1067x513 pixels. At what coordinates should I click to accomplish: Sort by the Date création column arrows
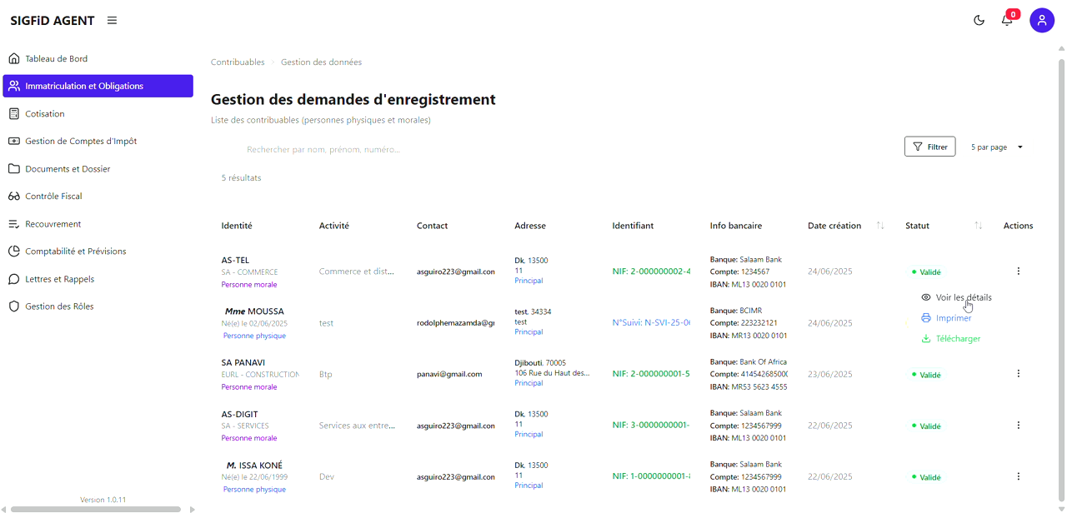(x=880, y=226)
